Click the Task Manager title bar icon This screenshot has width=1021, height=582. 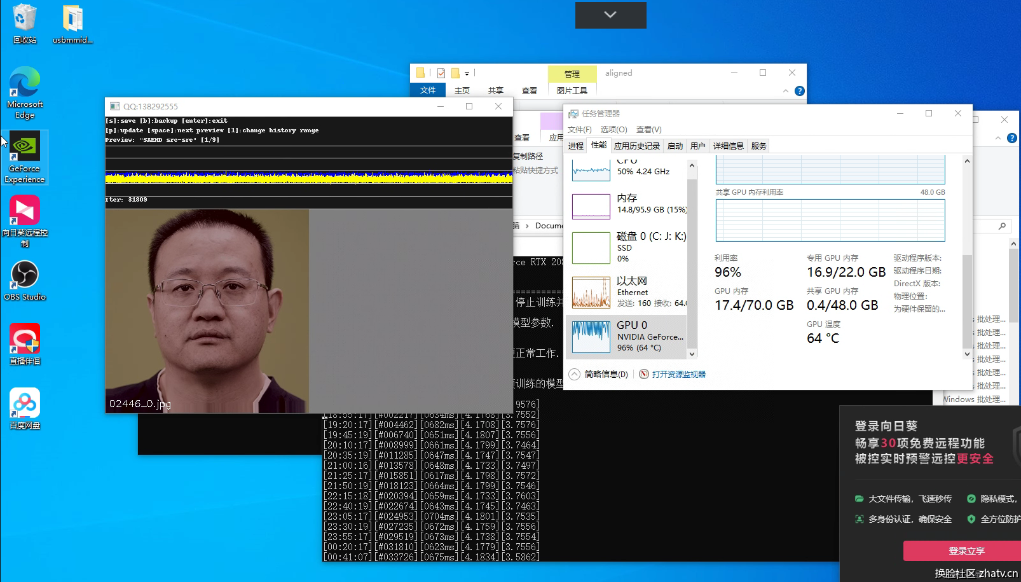(573, 114)
